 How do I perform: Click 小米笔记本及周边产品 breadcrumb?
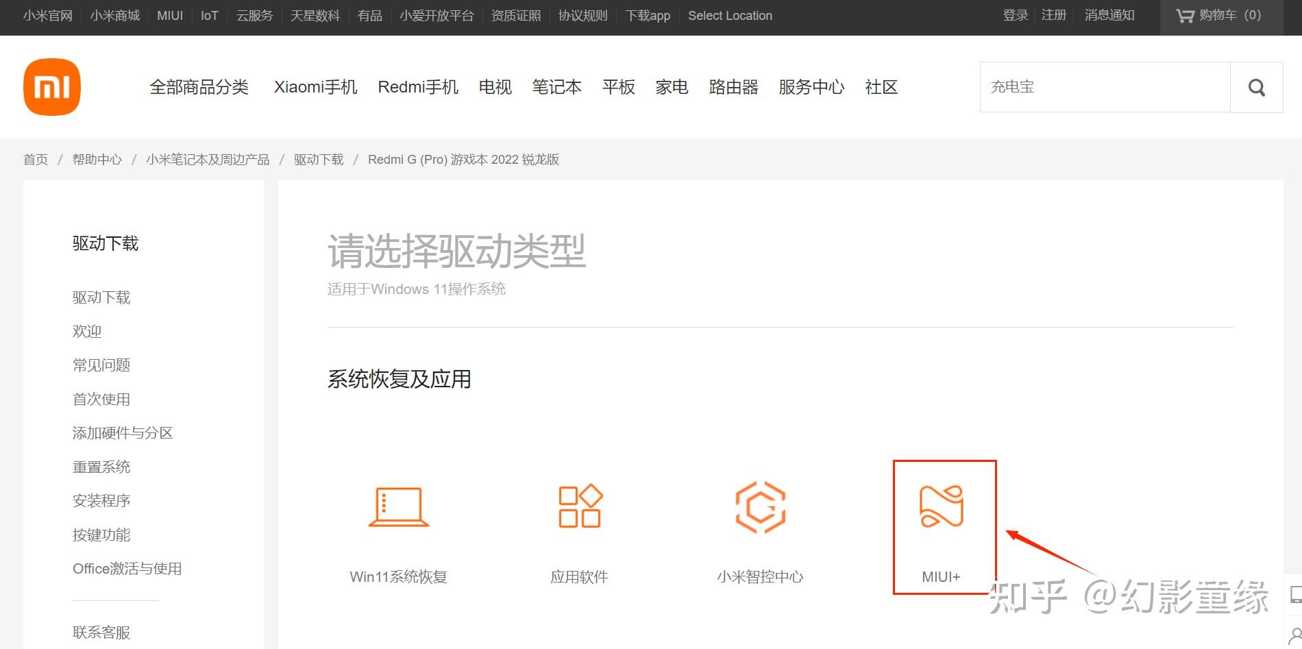[208, 160]
